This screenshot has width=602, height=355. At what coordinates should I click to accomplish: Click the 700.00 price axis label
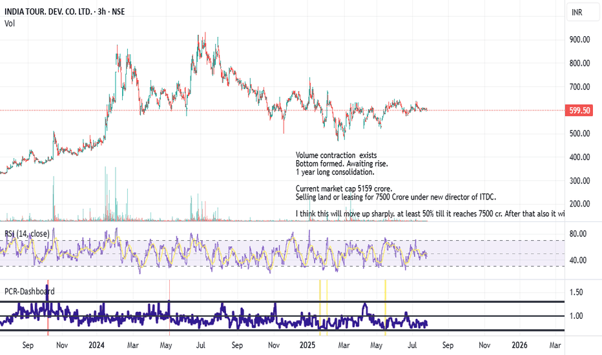[580, 86]
